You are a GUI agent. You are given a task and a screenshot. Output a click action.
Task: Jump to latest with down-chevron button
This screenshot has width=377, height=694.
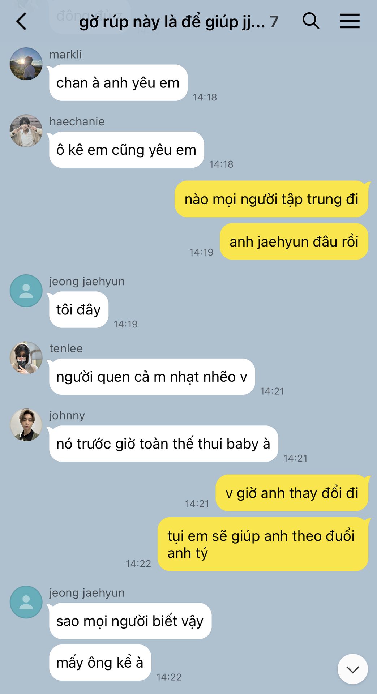coord(353,669)
